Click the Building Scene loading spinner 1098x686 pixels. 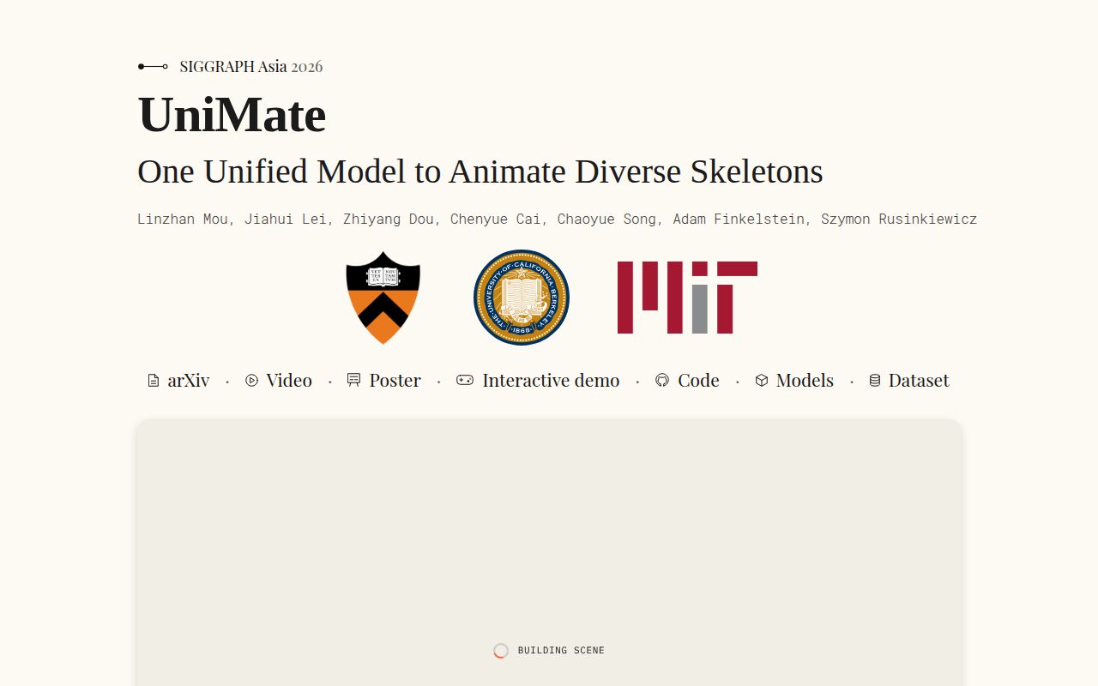pyautogui.click(x=501, y=651)
